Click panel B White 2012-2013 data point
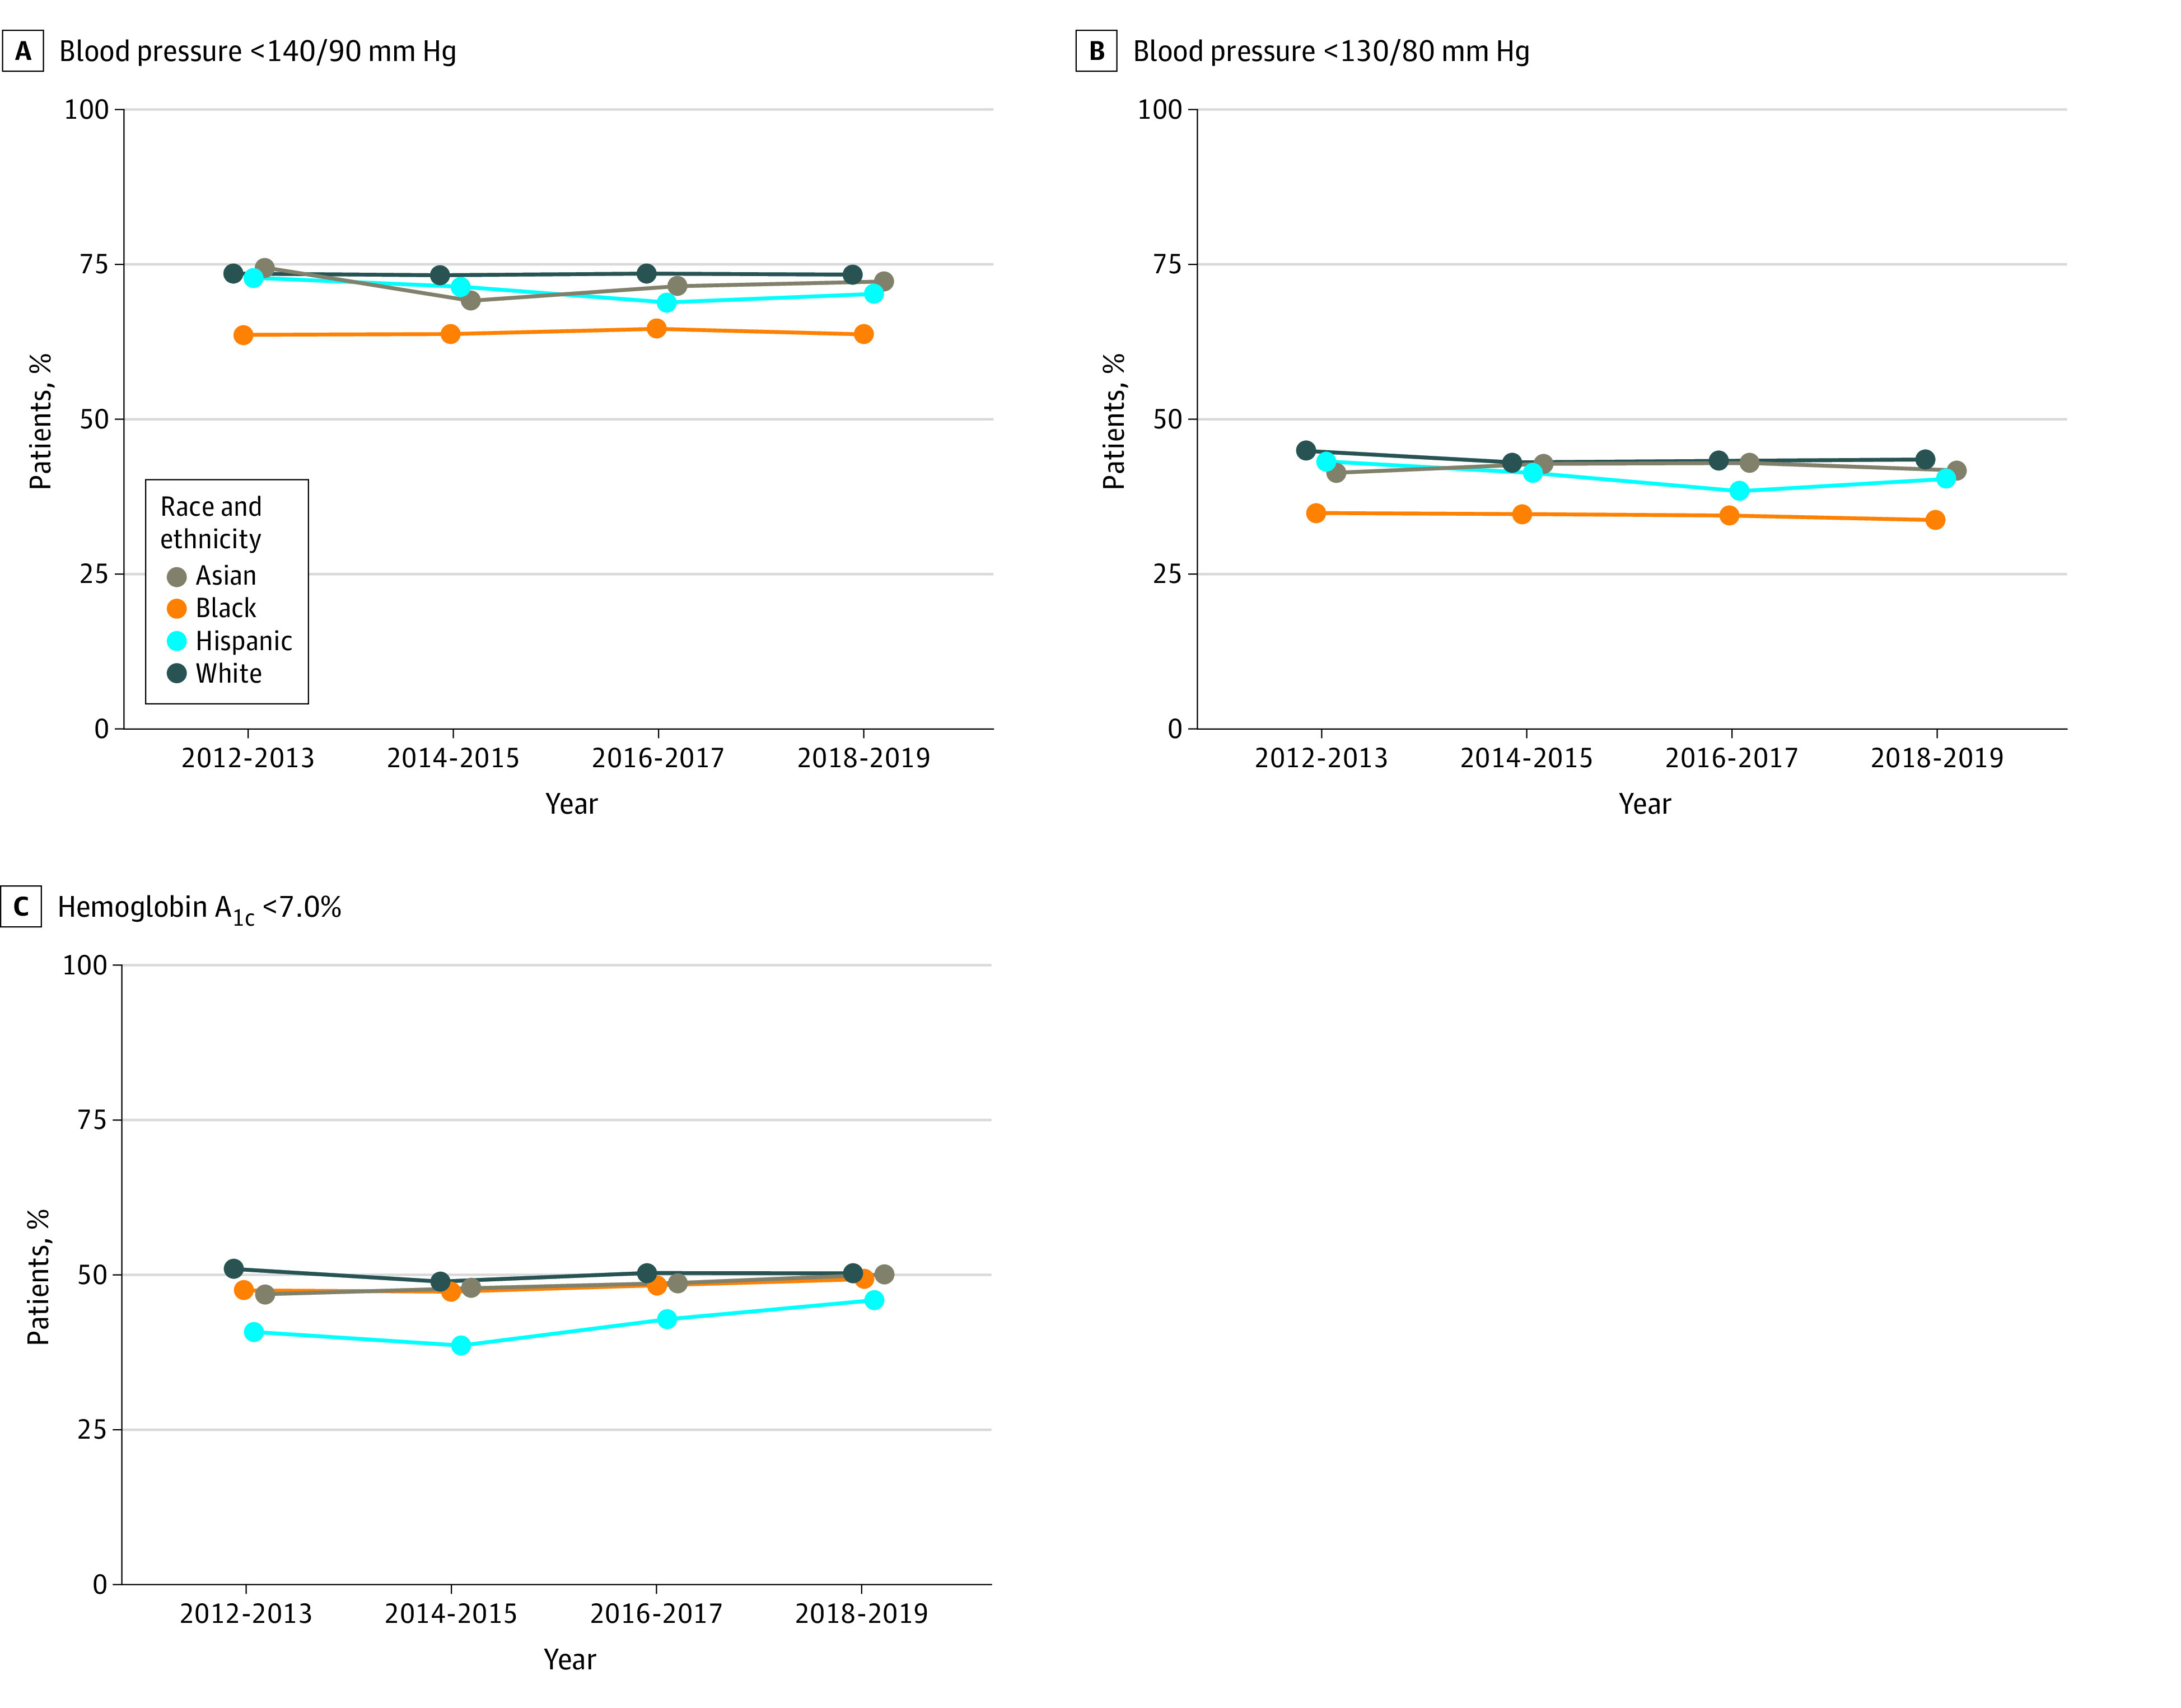The width and height of the screenshot is (2181, 1708). tap(1306, 451)
